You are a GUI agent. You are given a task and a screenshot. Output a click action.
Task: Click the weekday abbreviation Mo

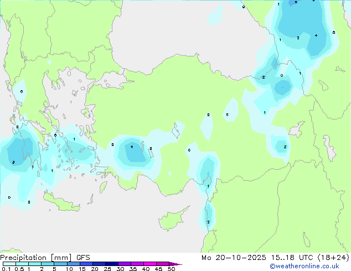click(206, 258)
